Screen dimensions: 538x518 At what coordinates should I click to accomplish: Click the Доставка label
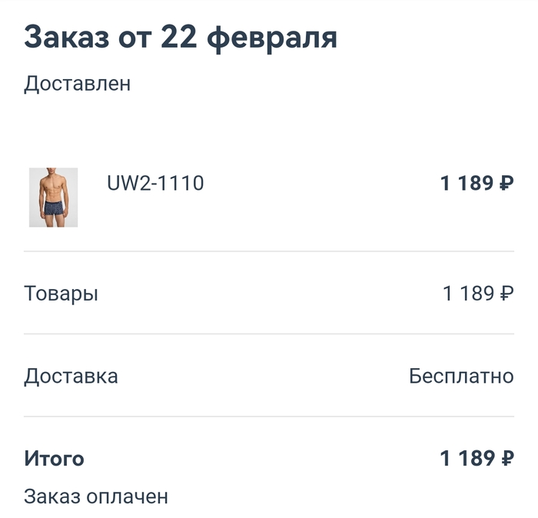pos(71,377)
